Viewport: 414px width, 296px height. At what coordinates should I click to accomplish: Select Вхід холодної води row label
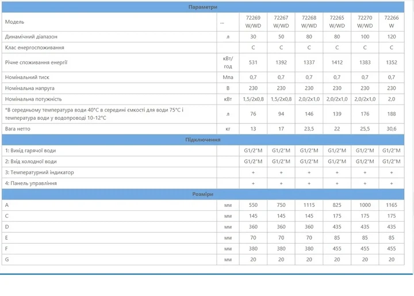30,162
